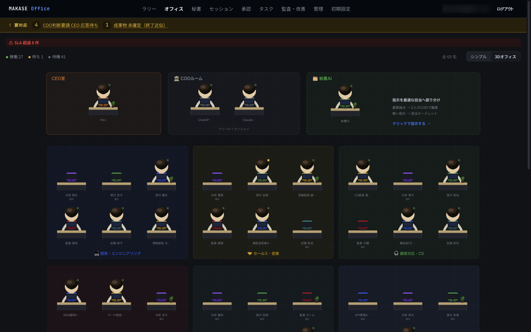Click the クリックで指示する link
Image resolution: width=531 pixels, height=332 pixels.
412,124
